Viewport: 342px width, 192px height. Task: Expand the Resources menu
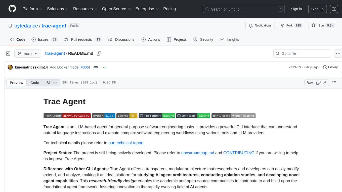click(85, 9)
